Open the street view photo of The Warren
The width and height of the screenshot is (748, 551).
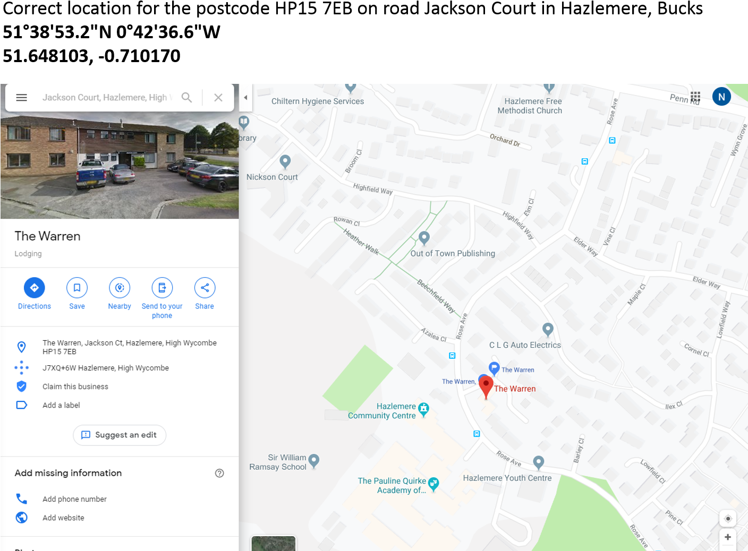(x=120, y=165)
